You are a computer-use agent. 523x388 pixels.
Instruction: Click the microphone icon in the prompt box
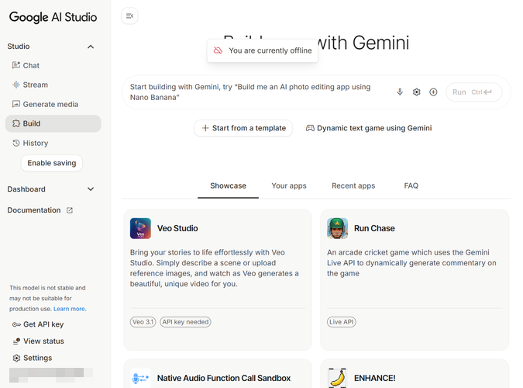point(400,92)
